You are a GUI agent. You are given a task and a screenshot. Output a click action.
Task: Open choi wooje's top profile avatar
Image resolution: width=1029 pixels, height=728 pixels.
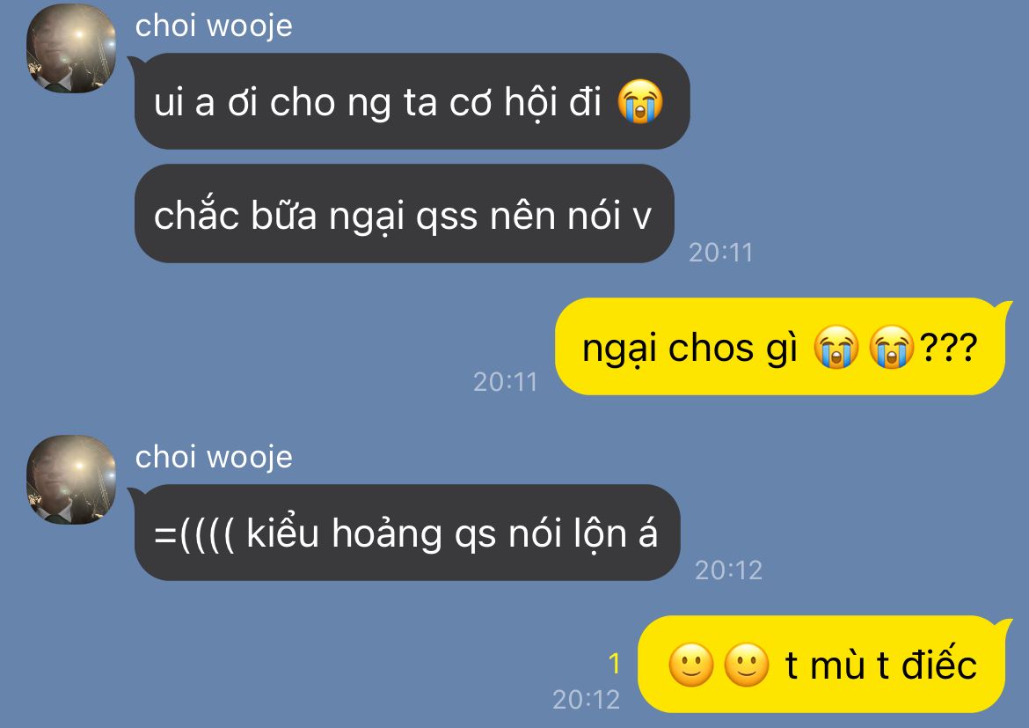(71, 48)
